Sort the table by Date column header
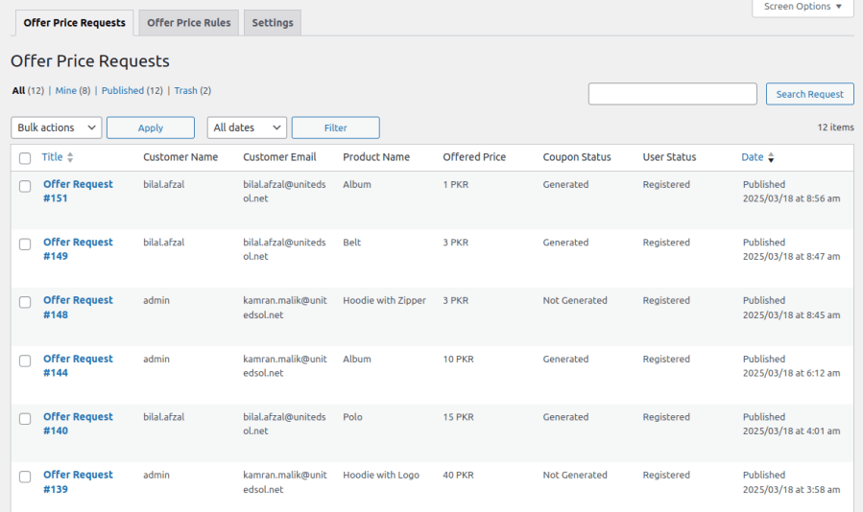The width and height of the screenshot is (863, 512). (752, 157)
